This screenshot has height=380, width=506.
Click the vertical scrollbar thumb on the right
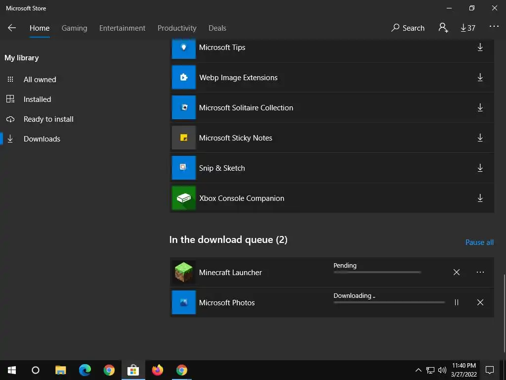(x=504, y=313)
